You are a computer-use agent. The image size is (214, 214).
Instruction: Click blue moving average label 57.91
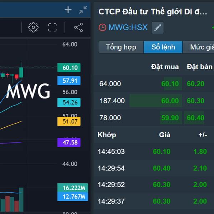(x=69, y=81)
